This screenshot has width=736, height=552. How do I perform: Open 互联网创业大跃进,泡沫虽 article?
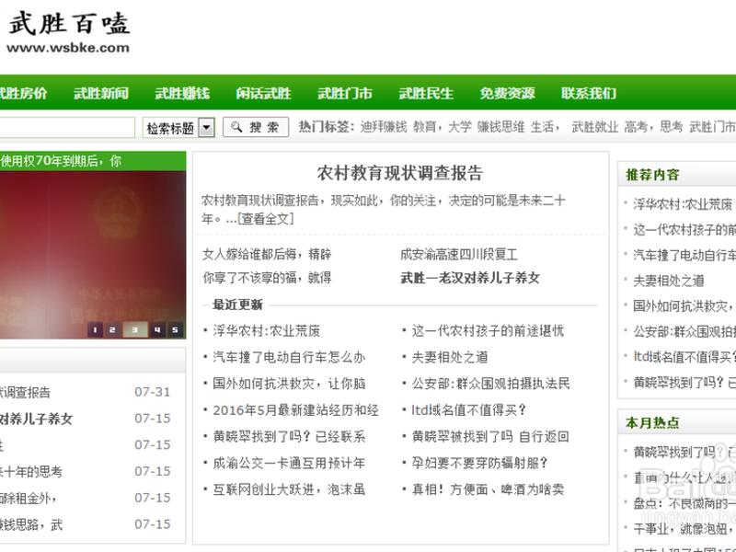coord(289,489)
